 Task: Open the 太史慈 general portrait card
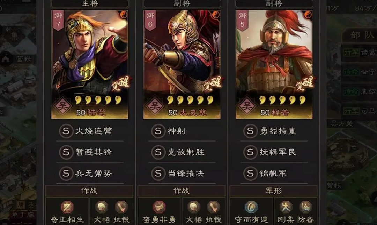point(182,64)
